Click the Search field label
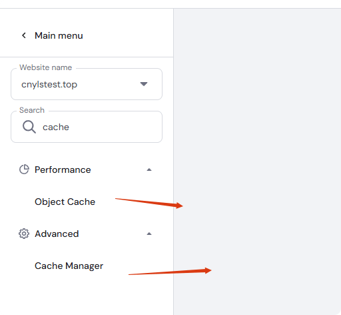 32,110
